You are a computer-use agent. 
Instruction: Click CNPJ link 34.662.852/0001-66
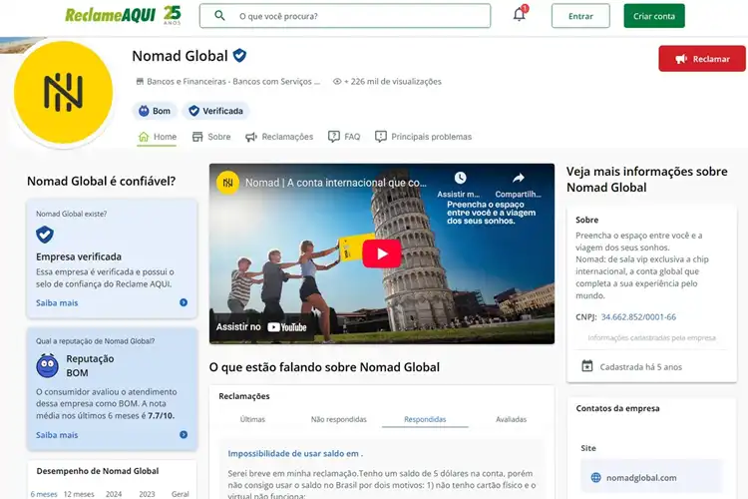638,317
